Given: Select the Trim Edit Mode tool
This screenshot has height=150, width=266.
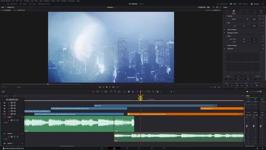Looking at the screenshot, I should (x=97, y=92).
